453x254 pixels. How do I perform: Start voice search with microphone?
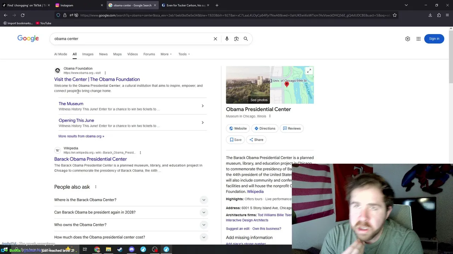point(227,39)
